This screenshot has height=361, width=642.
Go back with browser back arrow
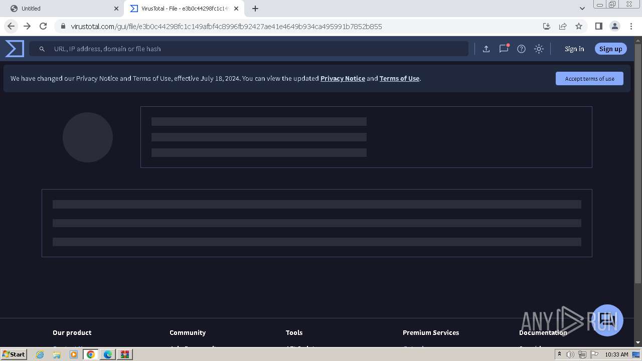[x=11, y=26]
